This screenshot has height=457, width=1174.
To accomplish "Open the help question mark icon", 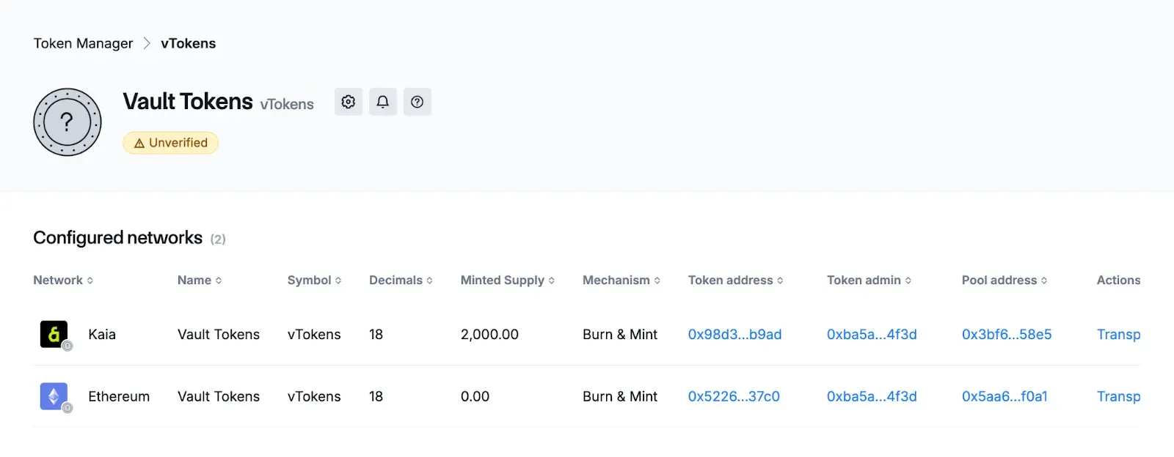I will (417, 102).
